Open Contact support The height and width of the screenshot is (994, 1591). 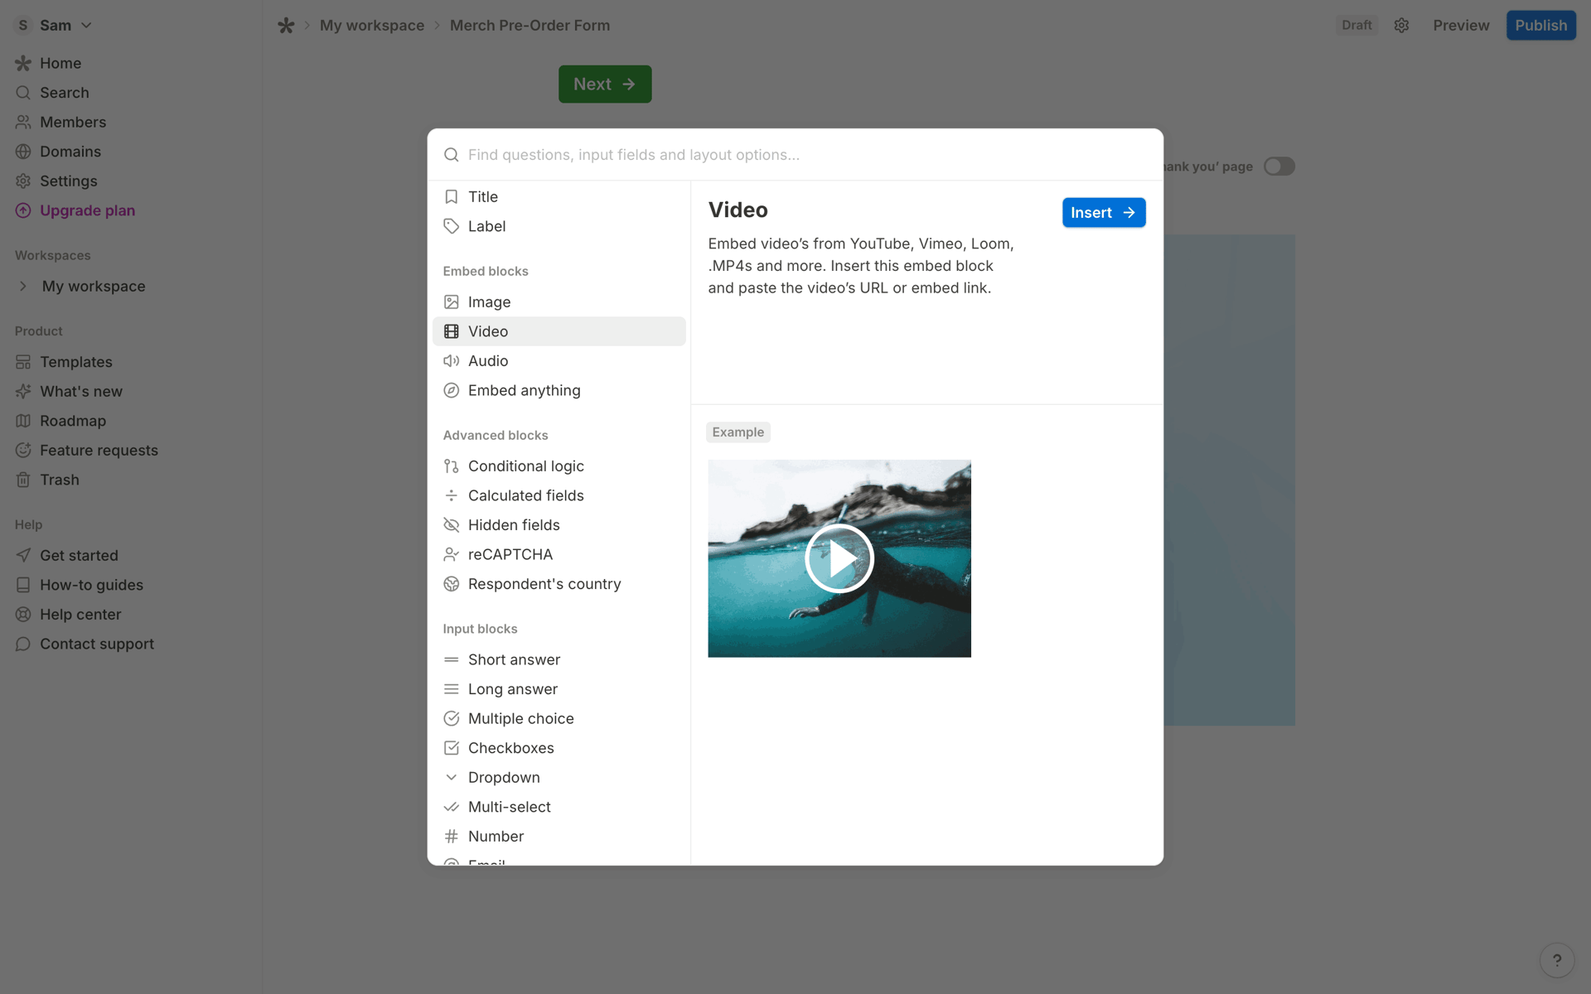coord(97,644)
